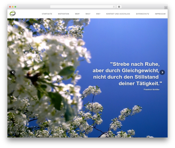Click the quote line "deiner Tätigkeit."
This screenshot has height=148, width=175.
click(x=140, y=84)
